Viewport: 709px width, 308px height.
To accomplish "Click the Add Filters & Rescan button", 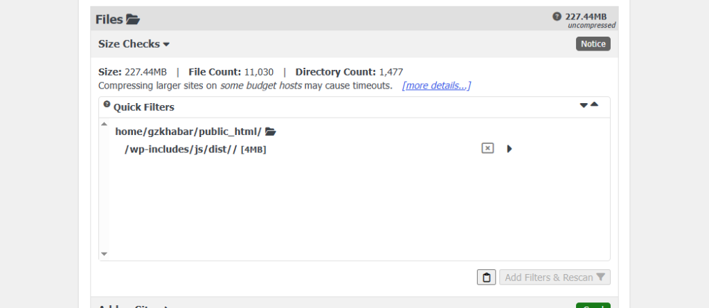I will 555,278.
